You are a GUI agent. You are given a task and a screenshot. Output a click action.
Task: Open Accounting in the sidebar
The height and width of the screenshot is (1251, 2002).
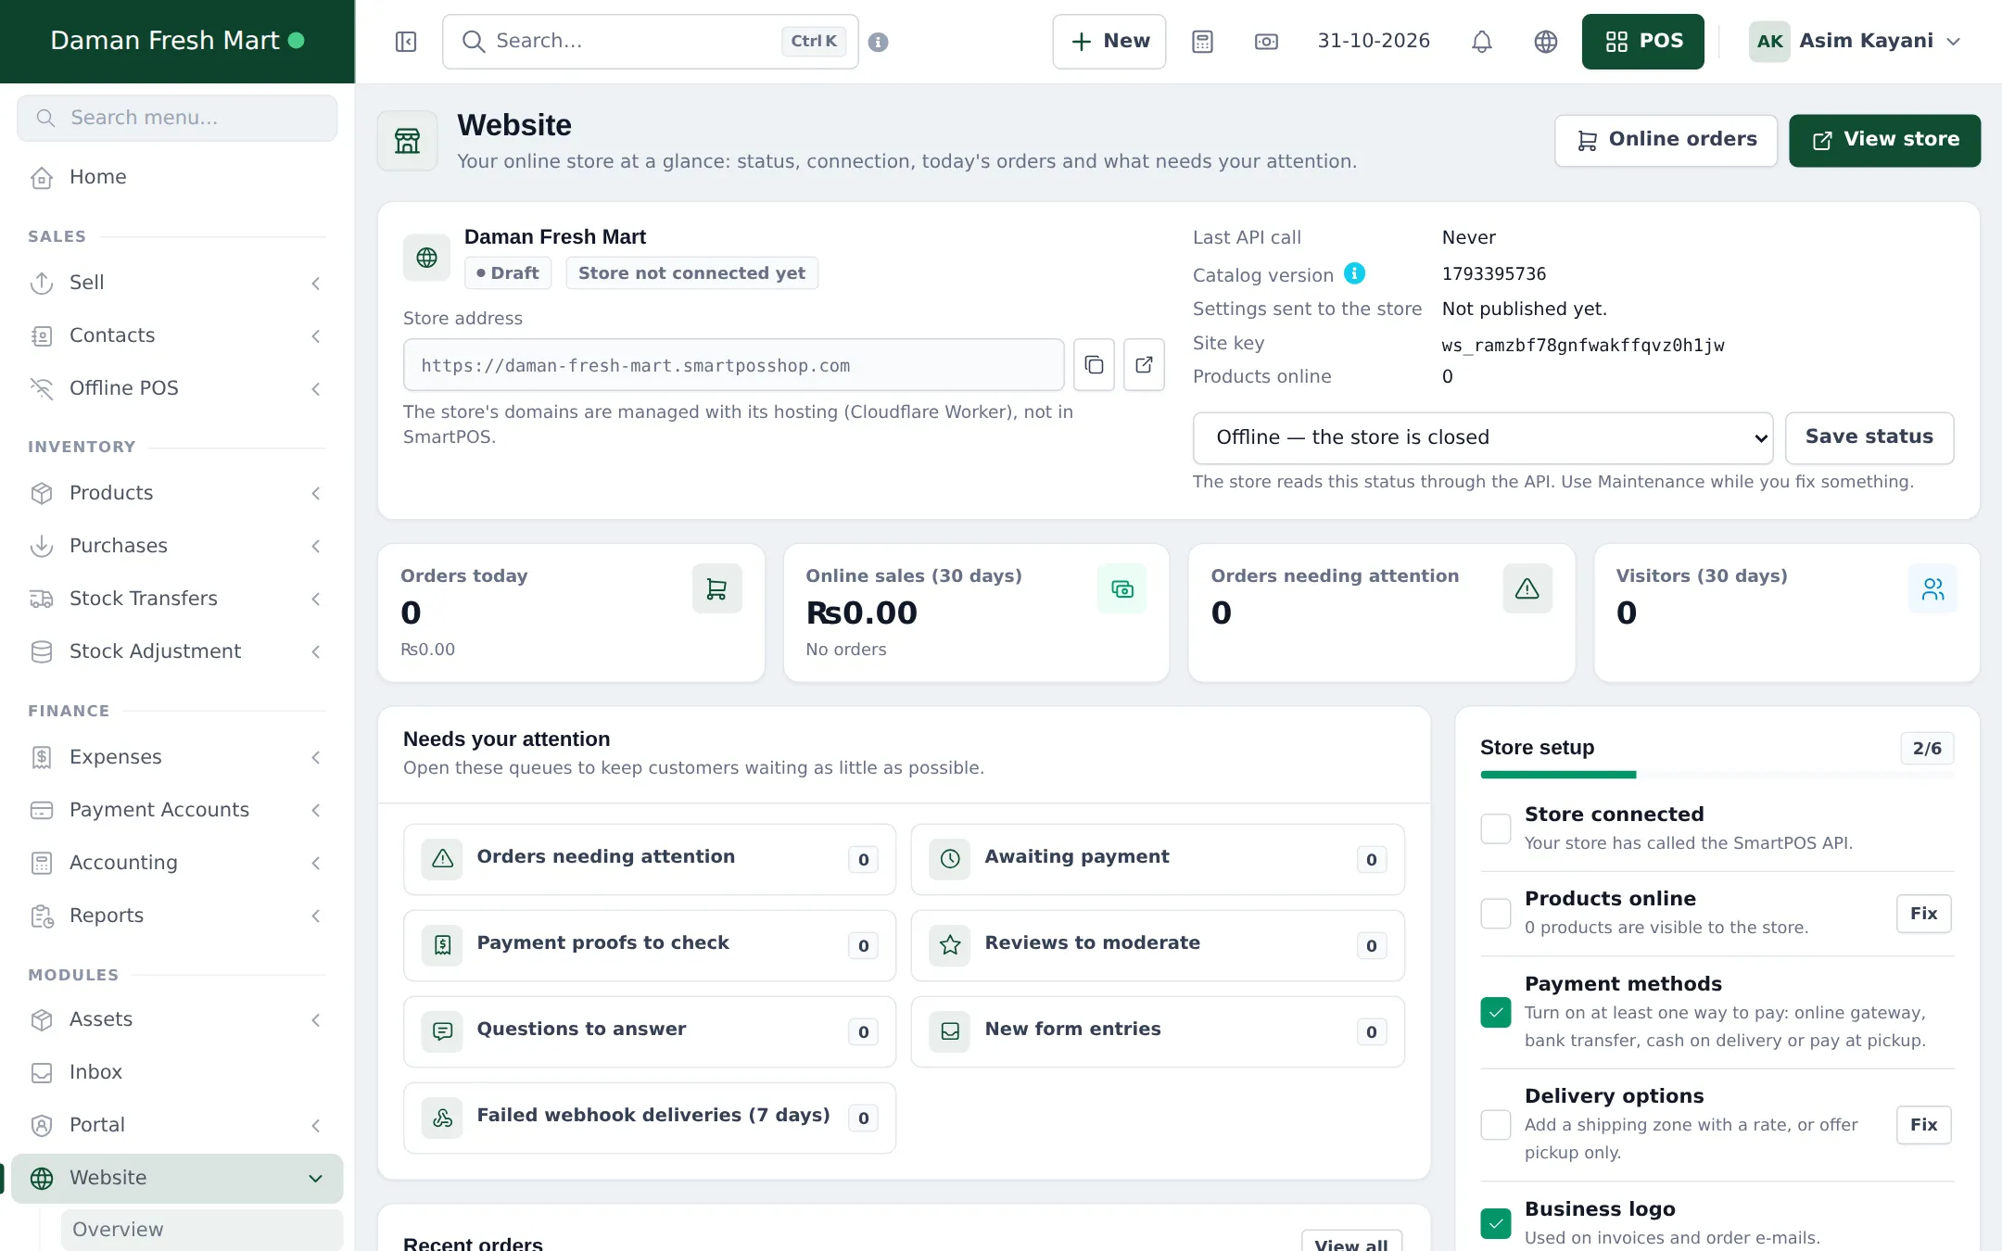click(x=177, y=863)
